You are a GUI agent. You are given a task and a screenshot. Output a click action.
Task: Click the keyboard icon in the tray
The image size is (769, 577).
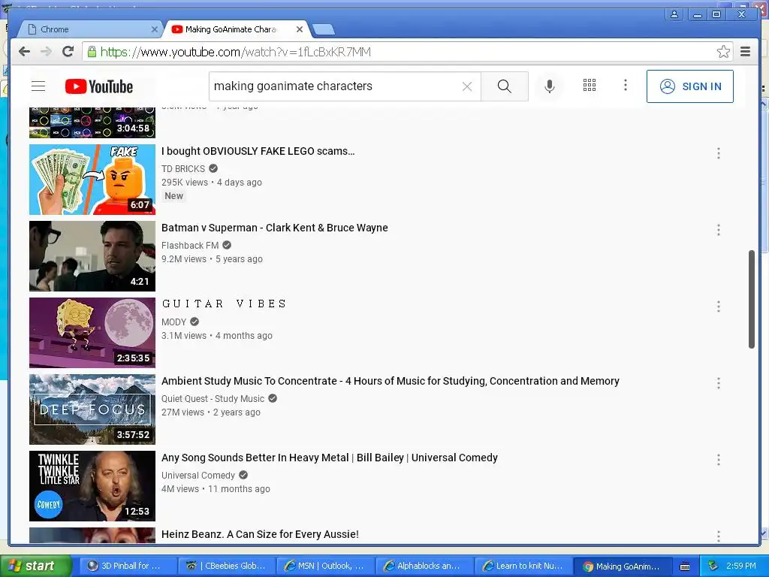pyautogui.click(x=685, y=566)
